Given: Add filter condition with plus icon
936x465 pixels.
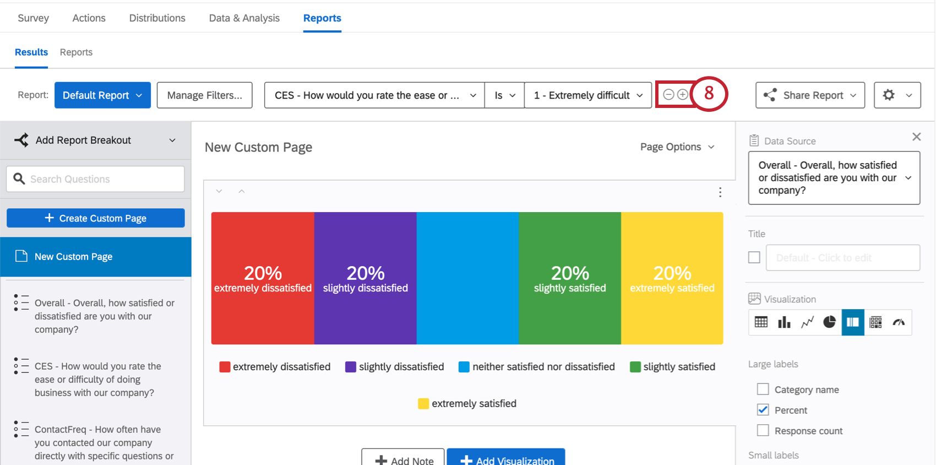Looking at the screenshot, I should (682, 95).
